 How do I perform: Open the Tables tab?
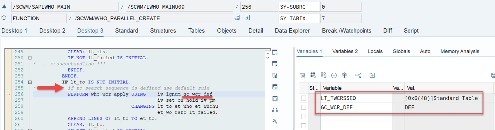196,31
